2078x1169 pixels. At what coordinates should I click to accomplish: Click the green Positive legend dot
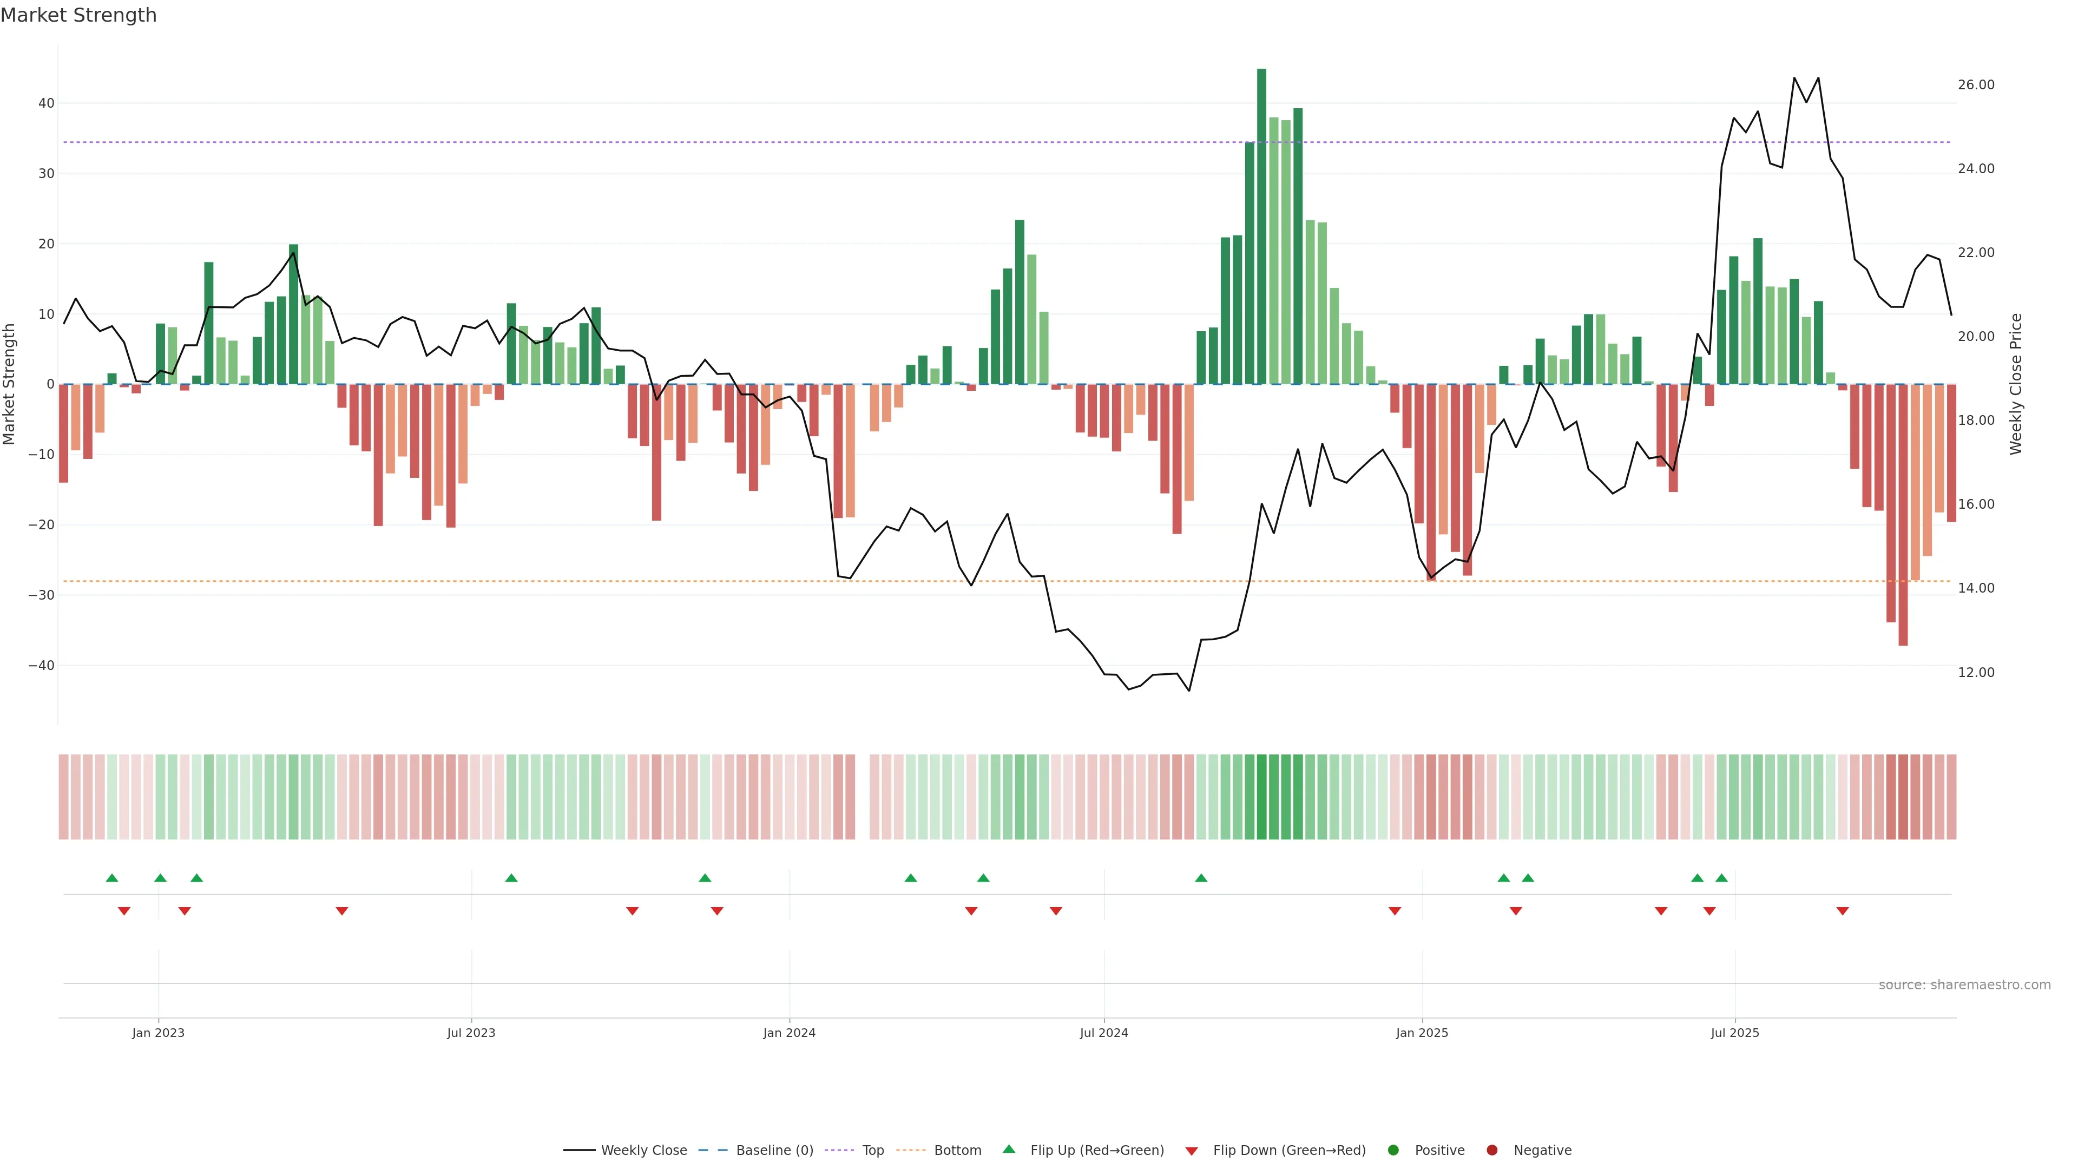1393,1151
